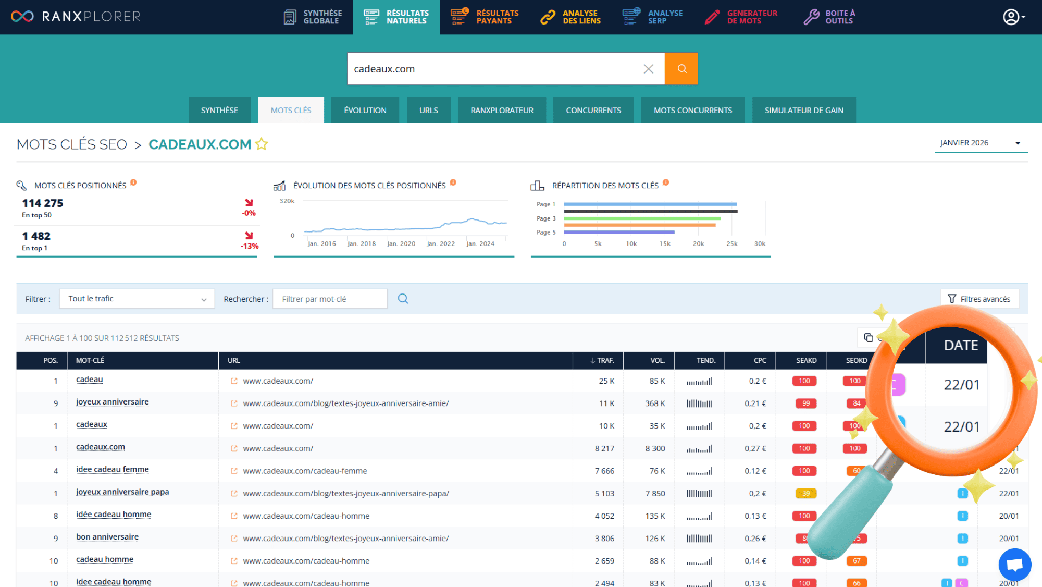Open the Tout le trafic filter dropdown
1042x587 pixels.
(x=137, y=299)
